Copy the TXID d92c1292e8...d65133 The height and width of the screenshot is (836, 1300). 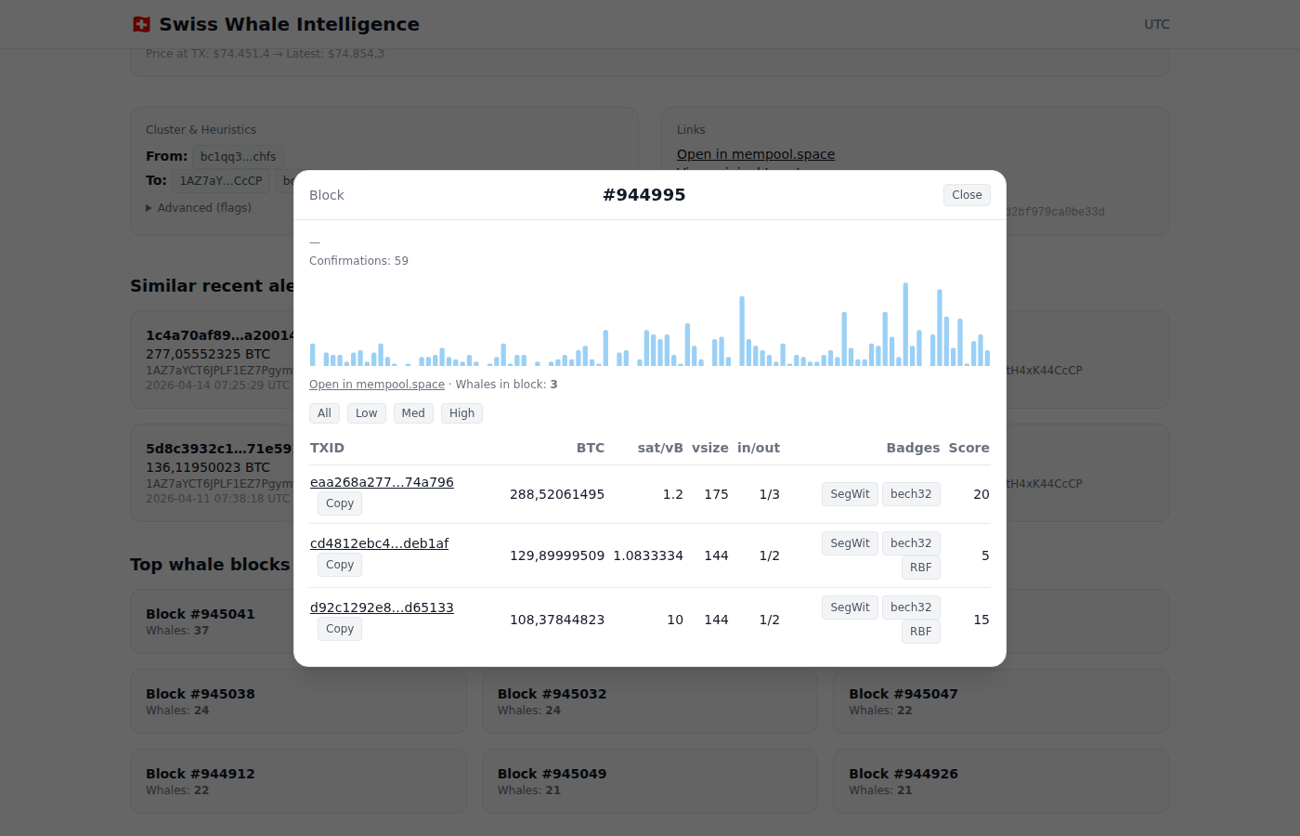pos(340,629)
